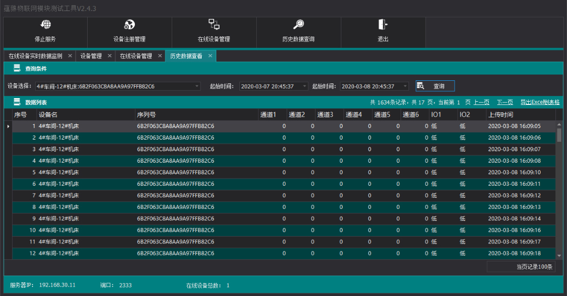Switch to the 在线设备管理 tab
The image size is (567, 296).
(x=135, y=56)
